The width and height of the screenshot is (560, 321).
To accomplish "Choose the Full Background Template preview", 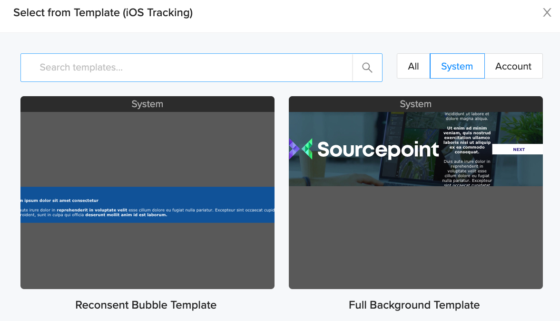I will (x=416, y=193).
